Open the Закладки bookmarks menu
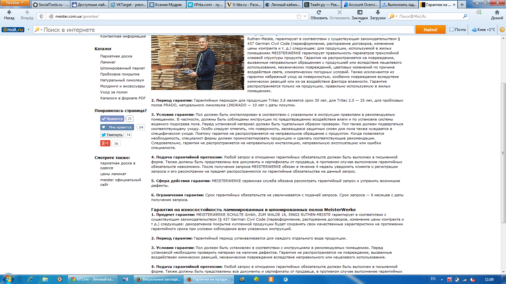Viewport: 506px width, 284px height. point(360,15)
